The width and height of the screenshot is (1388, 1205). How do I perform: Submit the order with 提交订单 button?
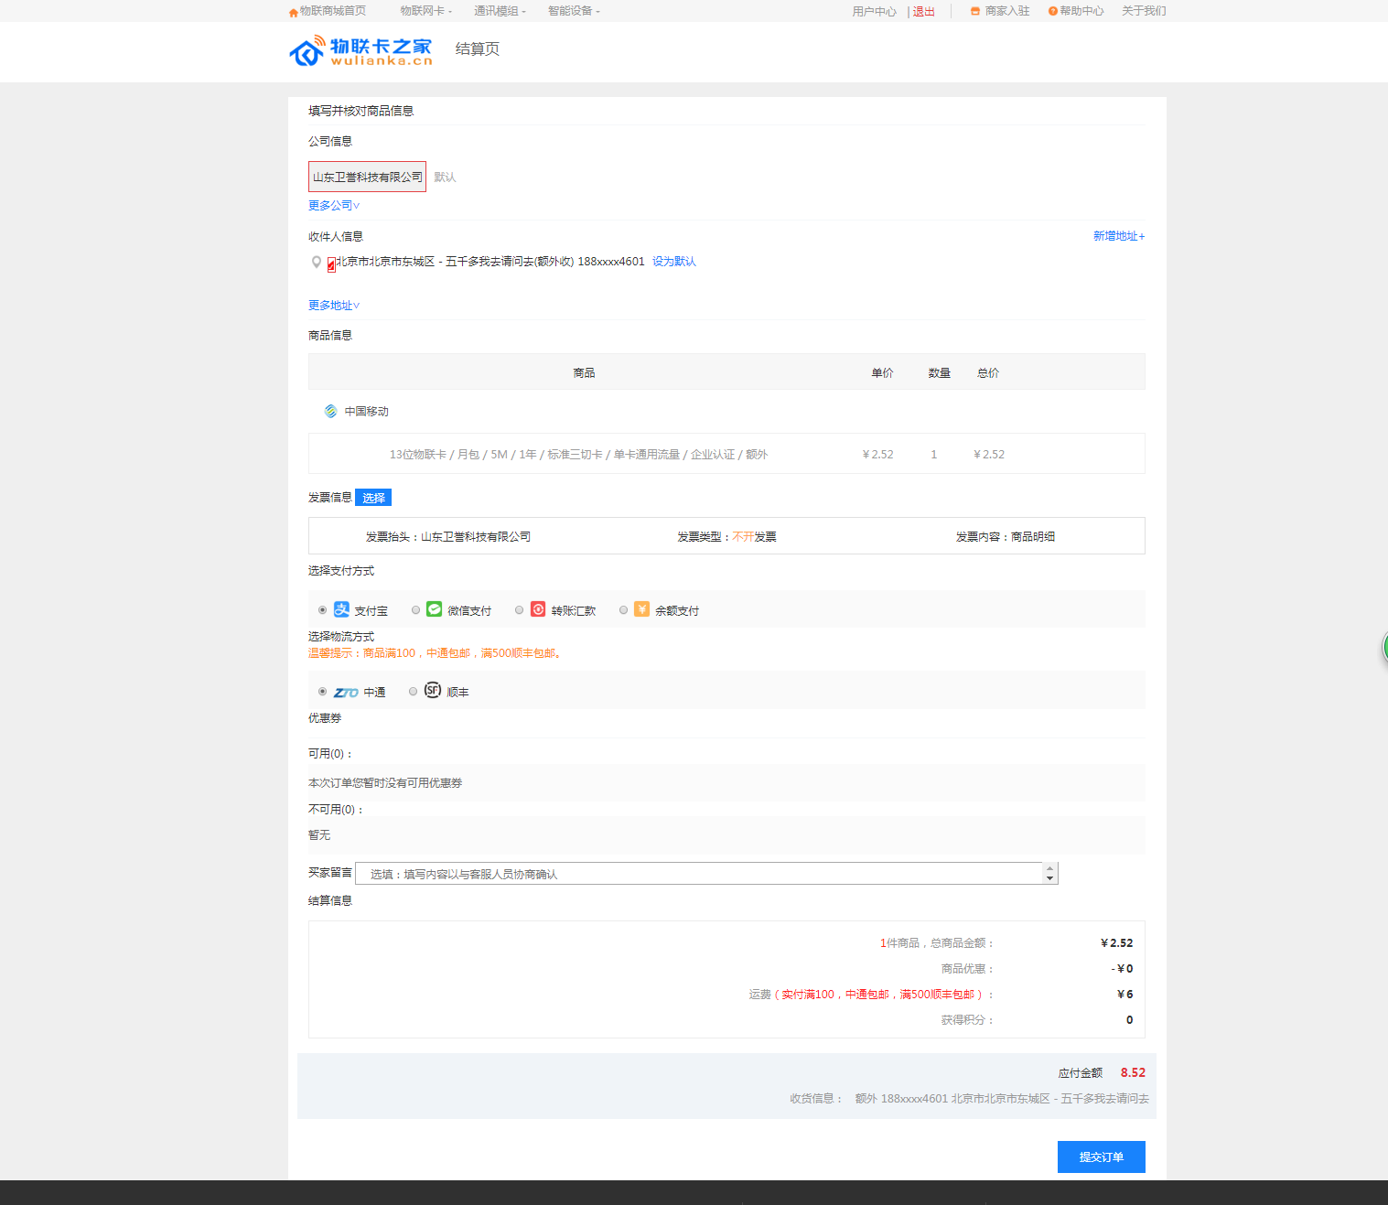[x=1101, y=1157]
